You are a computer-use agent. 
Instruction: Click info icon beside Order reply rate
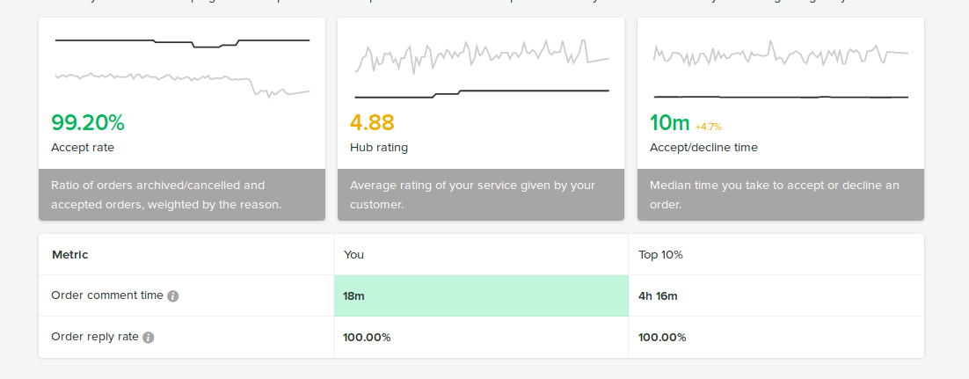pos(149,338)
